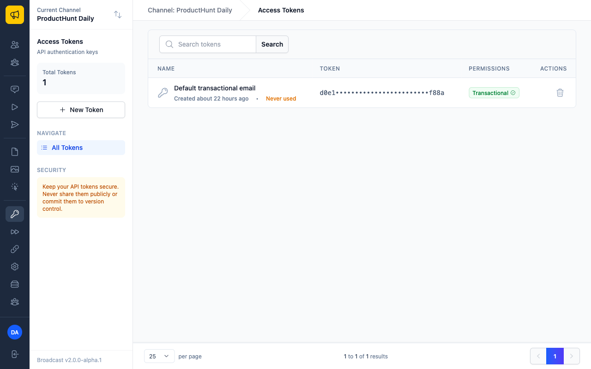Click the Access Tokens breadcrumb
Viewport: 591px width, 369px height.
(281, 10)
